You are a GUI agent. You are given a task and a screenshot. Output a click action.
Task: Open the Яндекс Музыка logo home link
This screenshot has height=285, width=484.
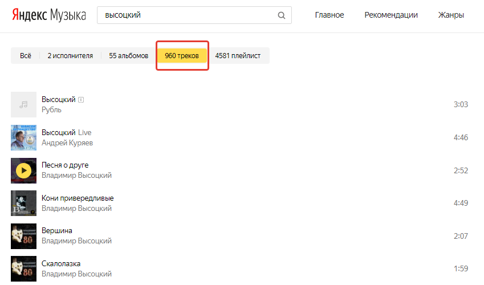pyautogui.click(x=49, y=15)
